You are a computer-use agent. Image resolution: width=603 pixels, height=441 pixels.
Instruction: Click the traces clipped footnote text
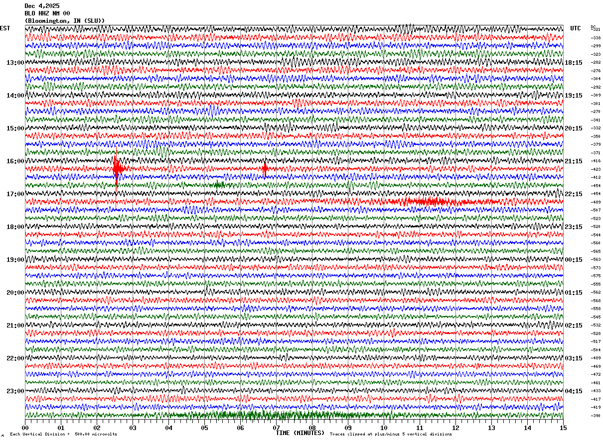pos(391,434)
